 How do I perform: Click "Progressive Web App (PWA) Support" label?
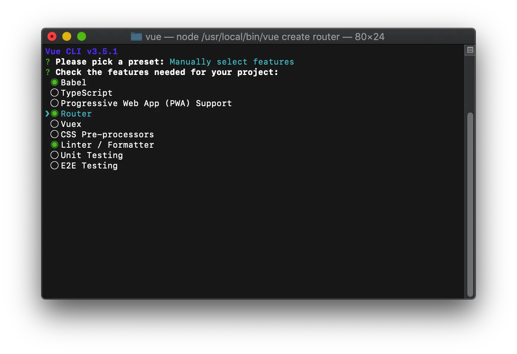pyautogui.click(x=146, y=103)
